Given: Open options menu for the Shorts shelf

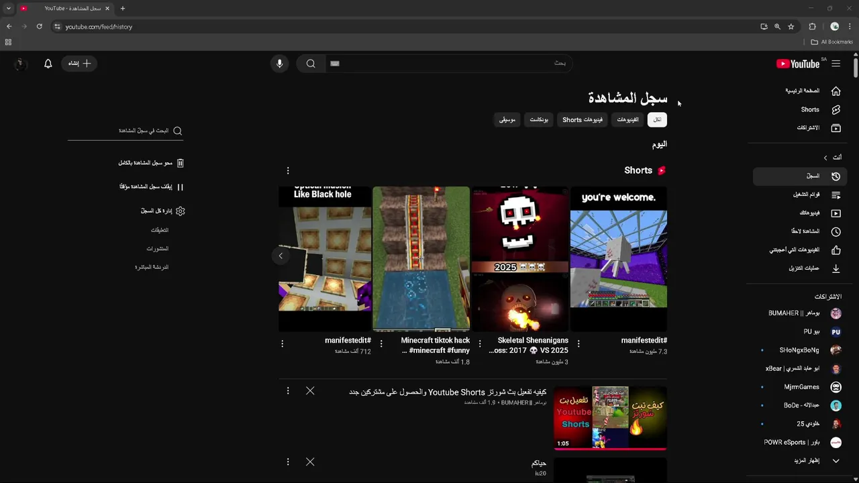Looking at the screenshot, I should (x=288, y=170).
